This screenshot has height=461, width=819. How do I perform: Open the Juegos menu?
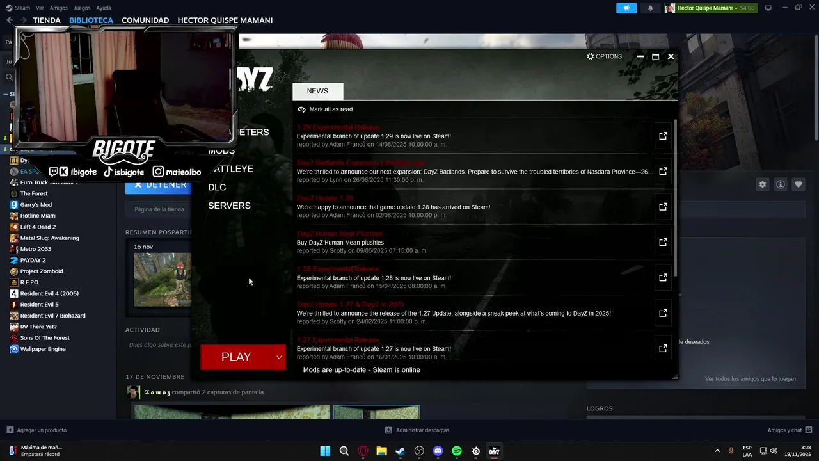(x=82, y=8)
